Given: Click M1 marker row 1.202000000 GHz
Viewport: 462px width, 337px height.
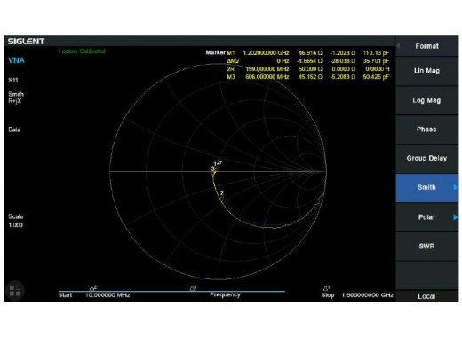Looking at the screenshot, I should click(308, 53).
